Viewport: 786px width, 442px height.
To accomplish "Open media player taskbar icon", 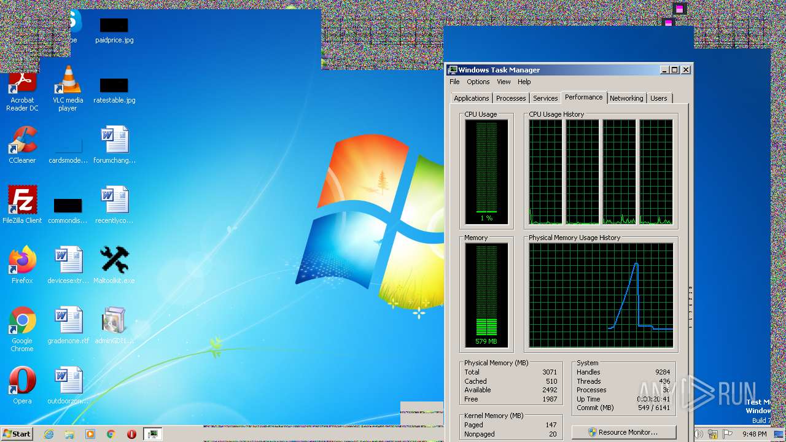I will pos(90,434).
